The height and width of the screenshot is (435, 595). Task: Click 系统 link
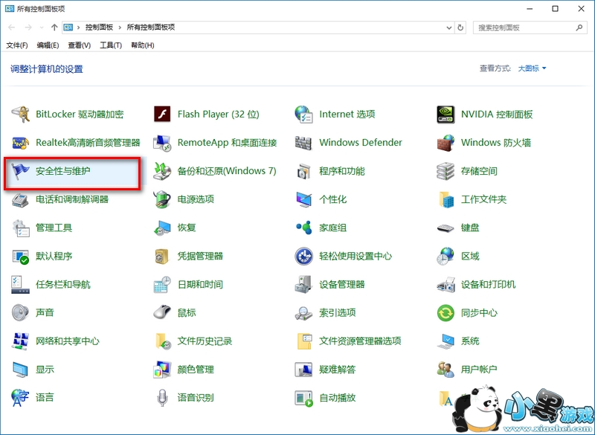470,341
